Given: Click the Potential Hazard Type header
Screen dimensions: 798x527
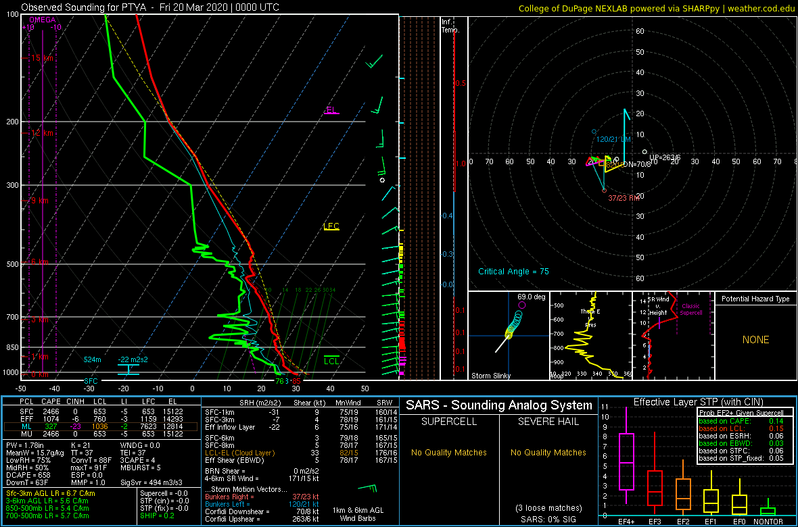Looking at the screenshot, I should [755, 299].
